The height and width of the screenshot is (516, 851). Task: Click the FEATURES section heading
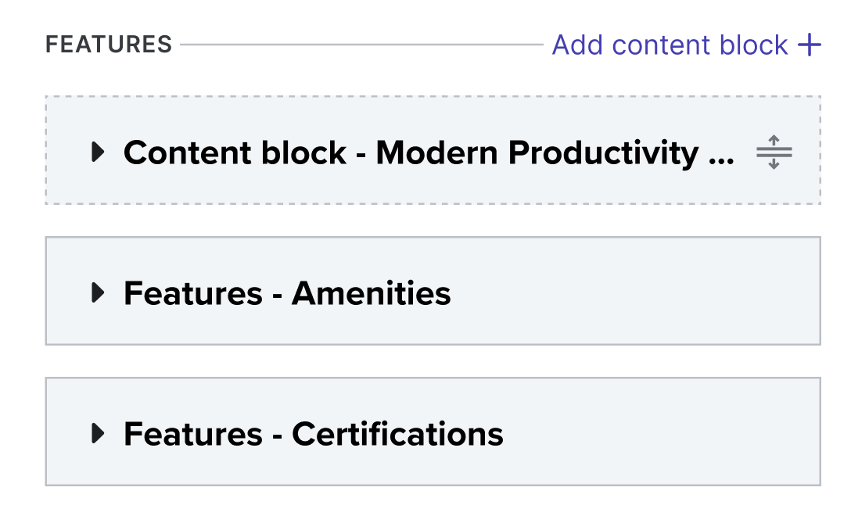(109, 45)
